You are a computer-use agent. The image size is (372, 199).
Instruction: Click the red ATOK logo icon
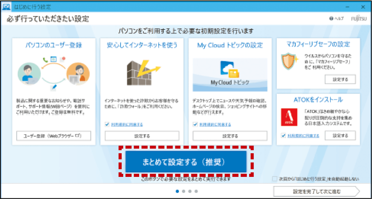click(289, 117)
